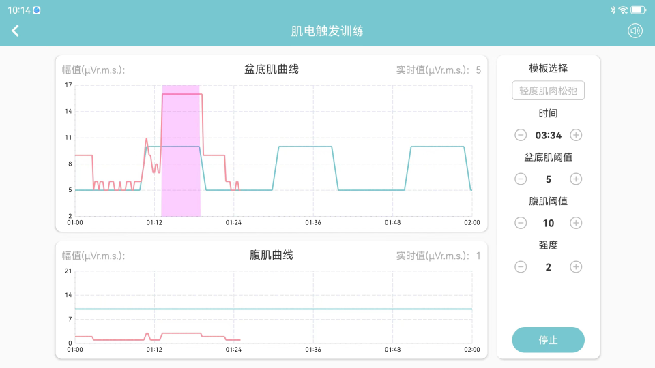Increase the abdominal muscle threshold

pyautogui.click(x=576, y=223)
